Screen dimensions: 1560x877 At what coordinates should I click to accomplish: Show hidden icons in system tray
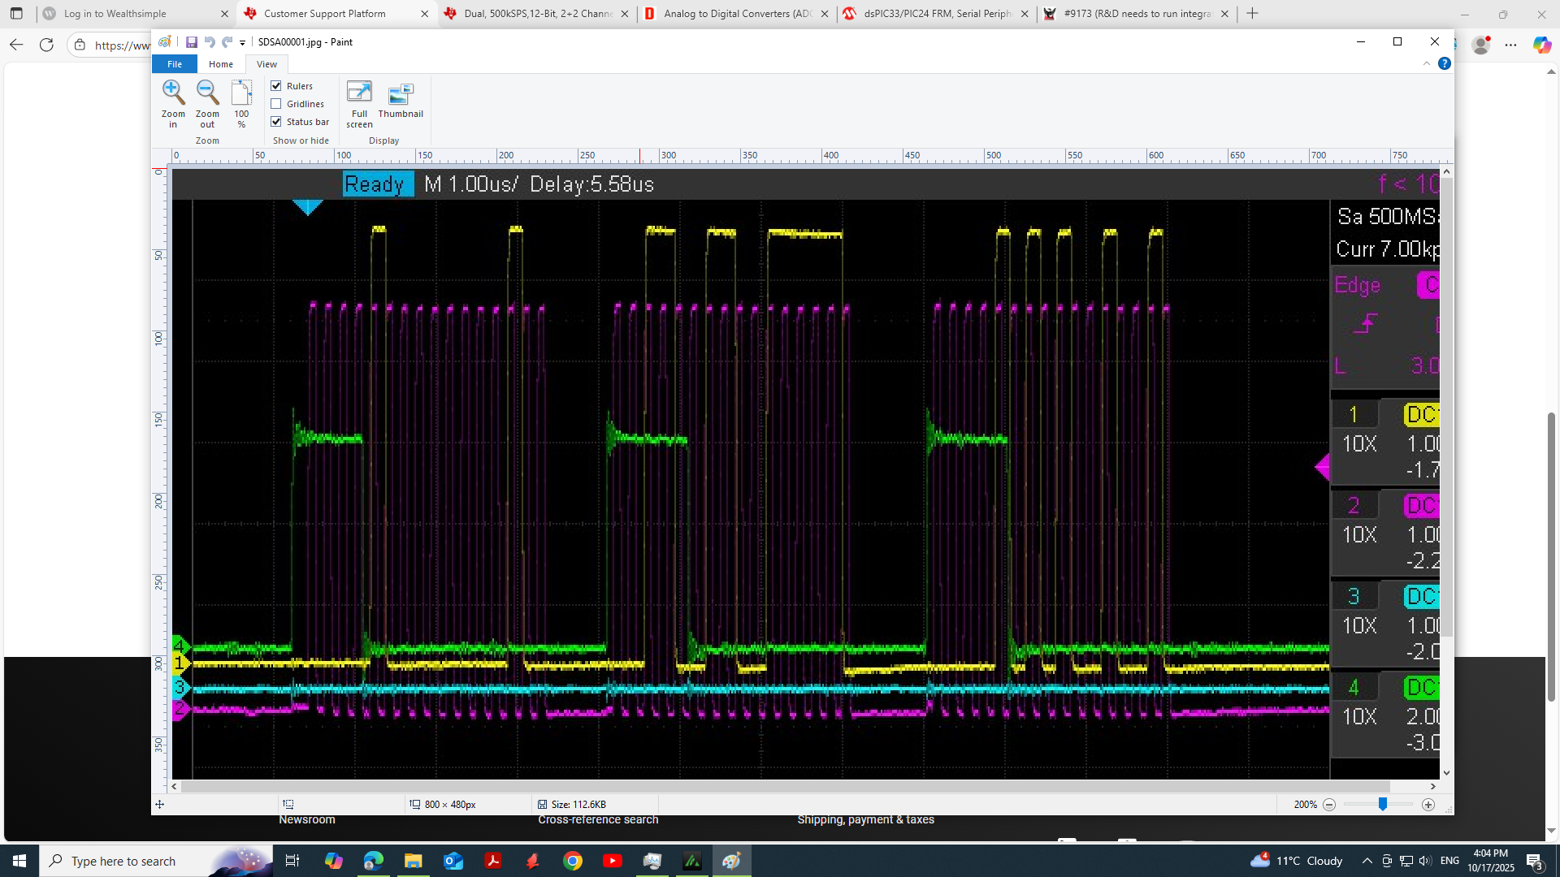pyautogui.click(x=1367, y=861)
